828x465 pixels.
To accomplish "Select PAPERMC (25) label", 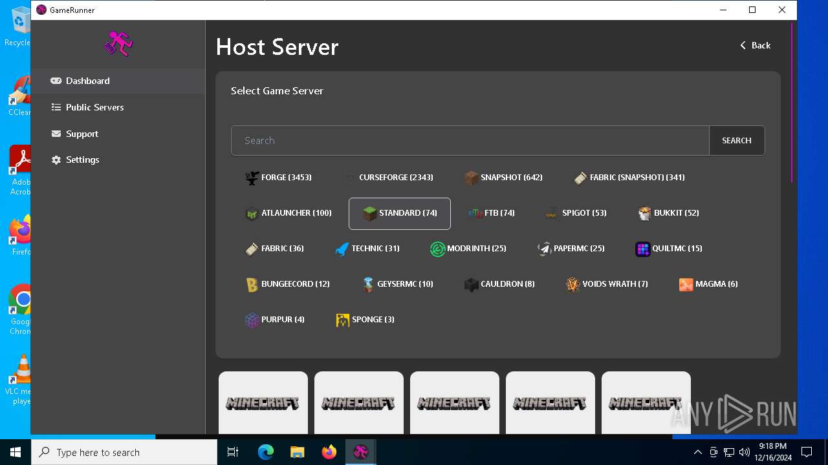I will click(x=579, y=248).
